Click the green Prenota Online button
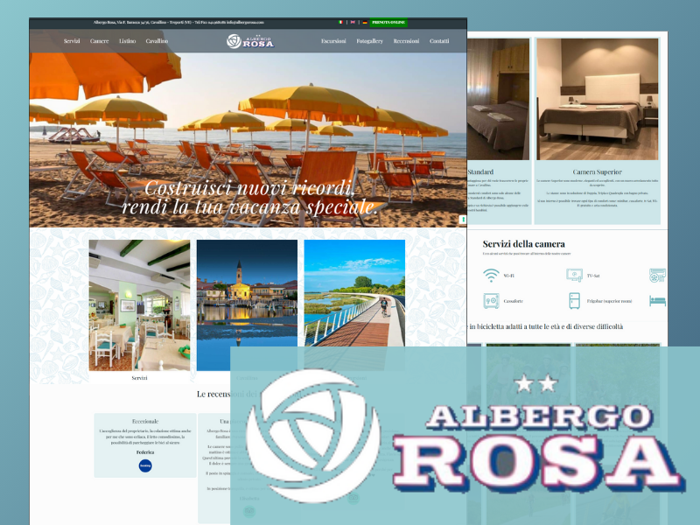Screen dimensions: 700x525 point(388,22)
